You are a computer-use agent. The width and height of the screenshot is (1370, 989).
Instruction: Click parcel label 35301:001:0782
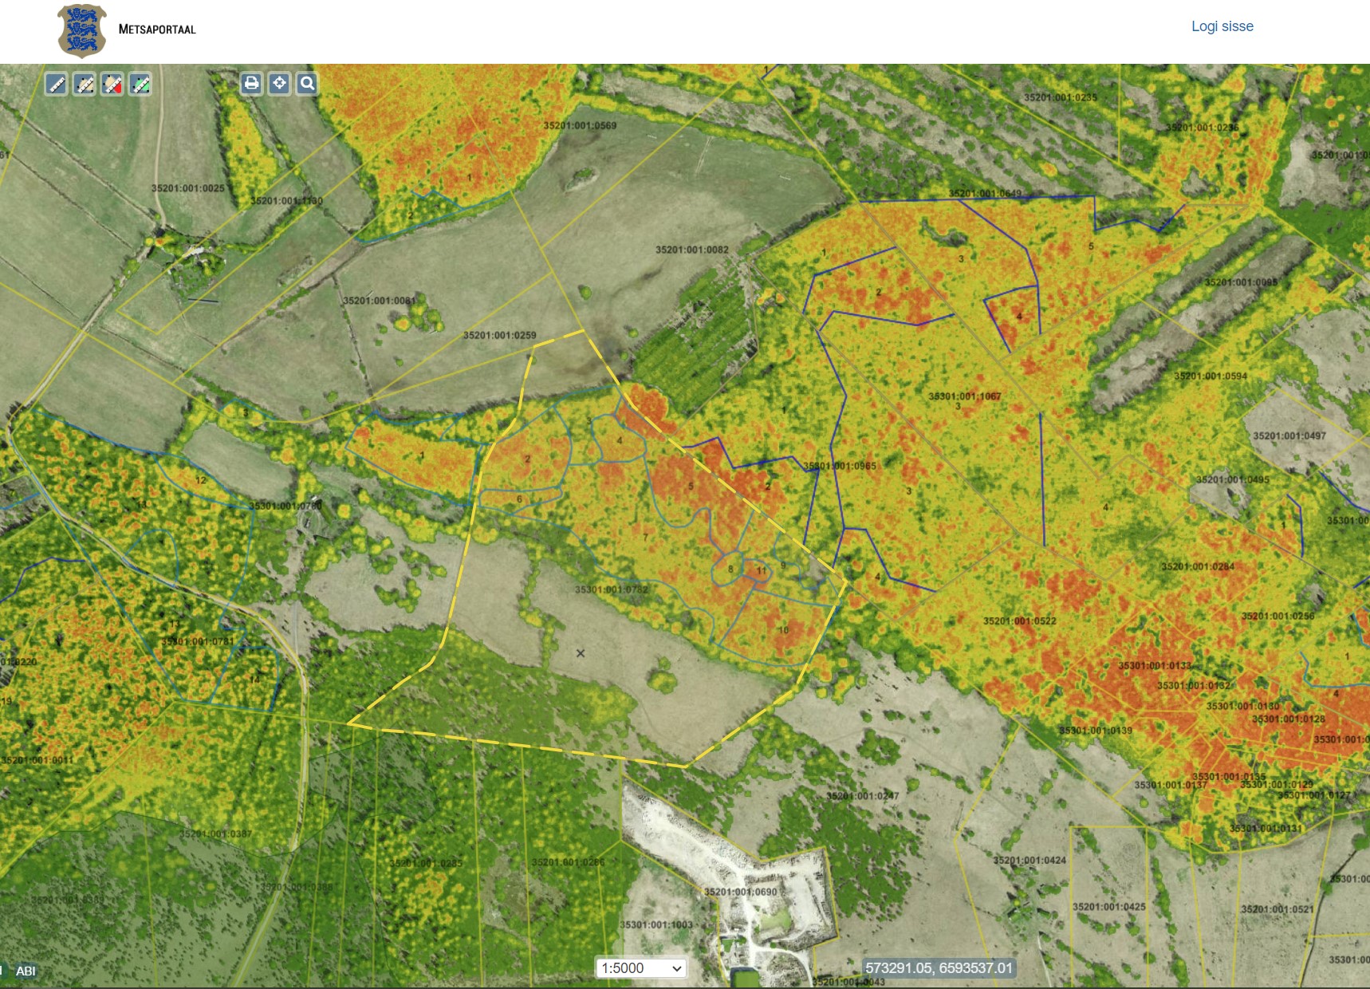pos(612,589)
